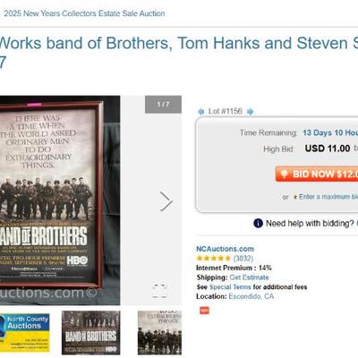Advance to next photo with chevron arrow
The height and width of the screenshot is (358, 358).
click(166, 201)
